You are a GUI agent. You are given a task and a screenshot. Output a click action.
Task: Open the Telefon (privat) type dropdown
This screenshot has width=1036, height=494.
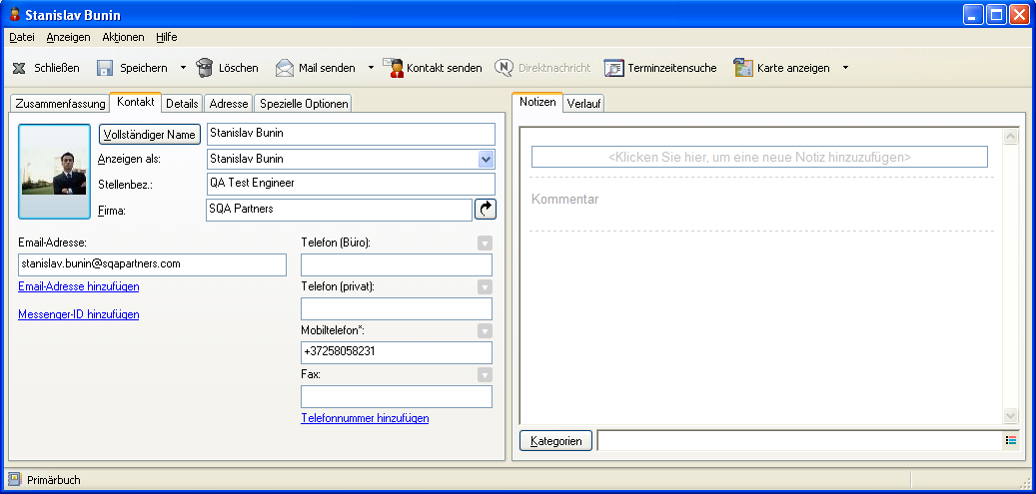click(x=485, y=287)
